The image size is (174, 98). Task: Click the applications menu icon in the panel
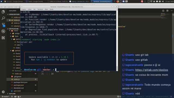(x=1, y=1)
